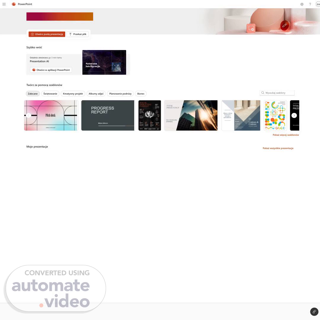Viewport: 320px width, 320px height.
Task: Select the Zalecane template category
Action: pos(33,94)
